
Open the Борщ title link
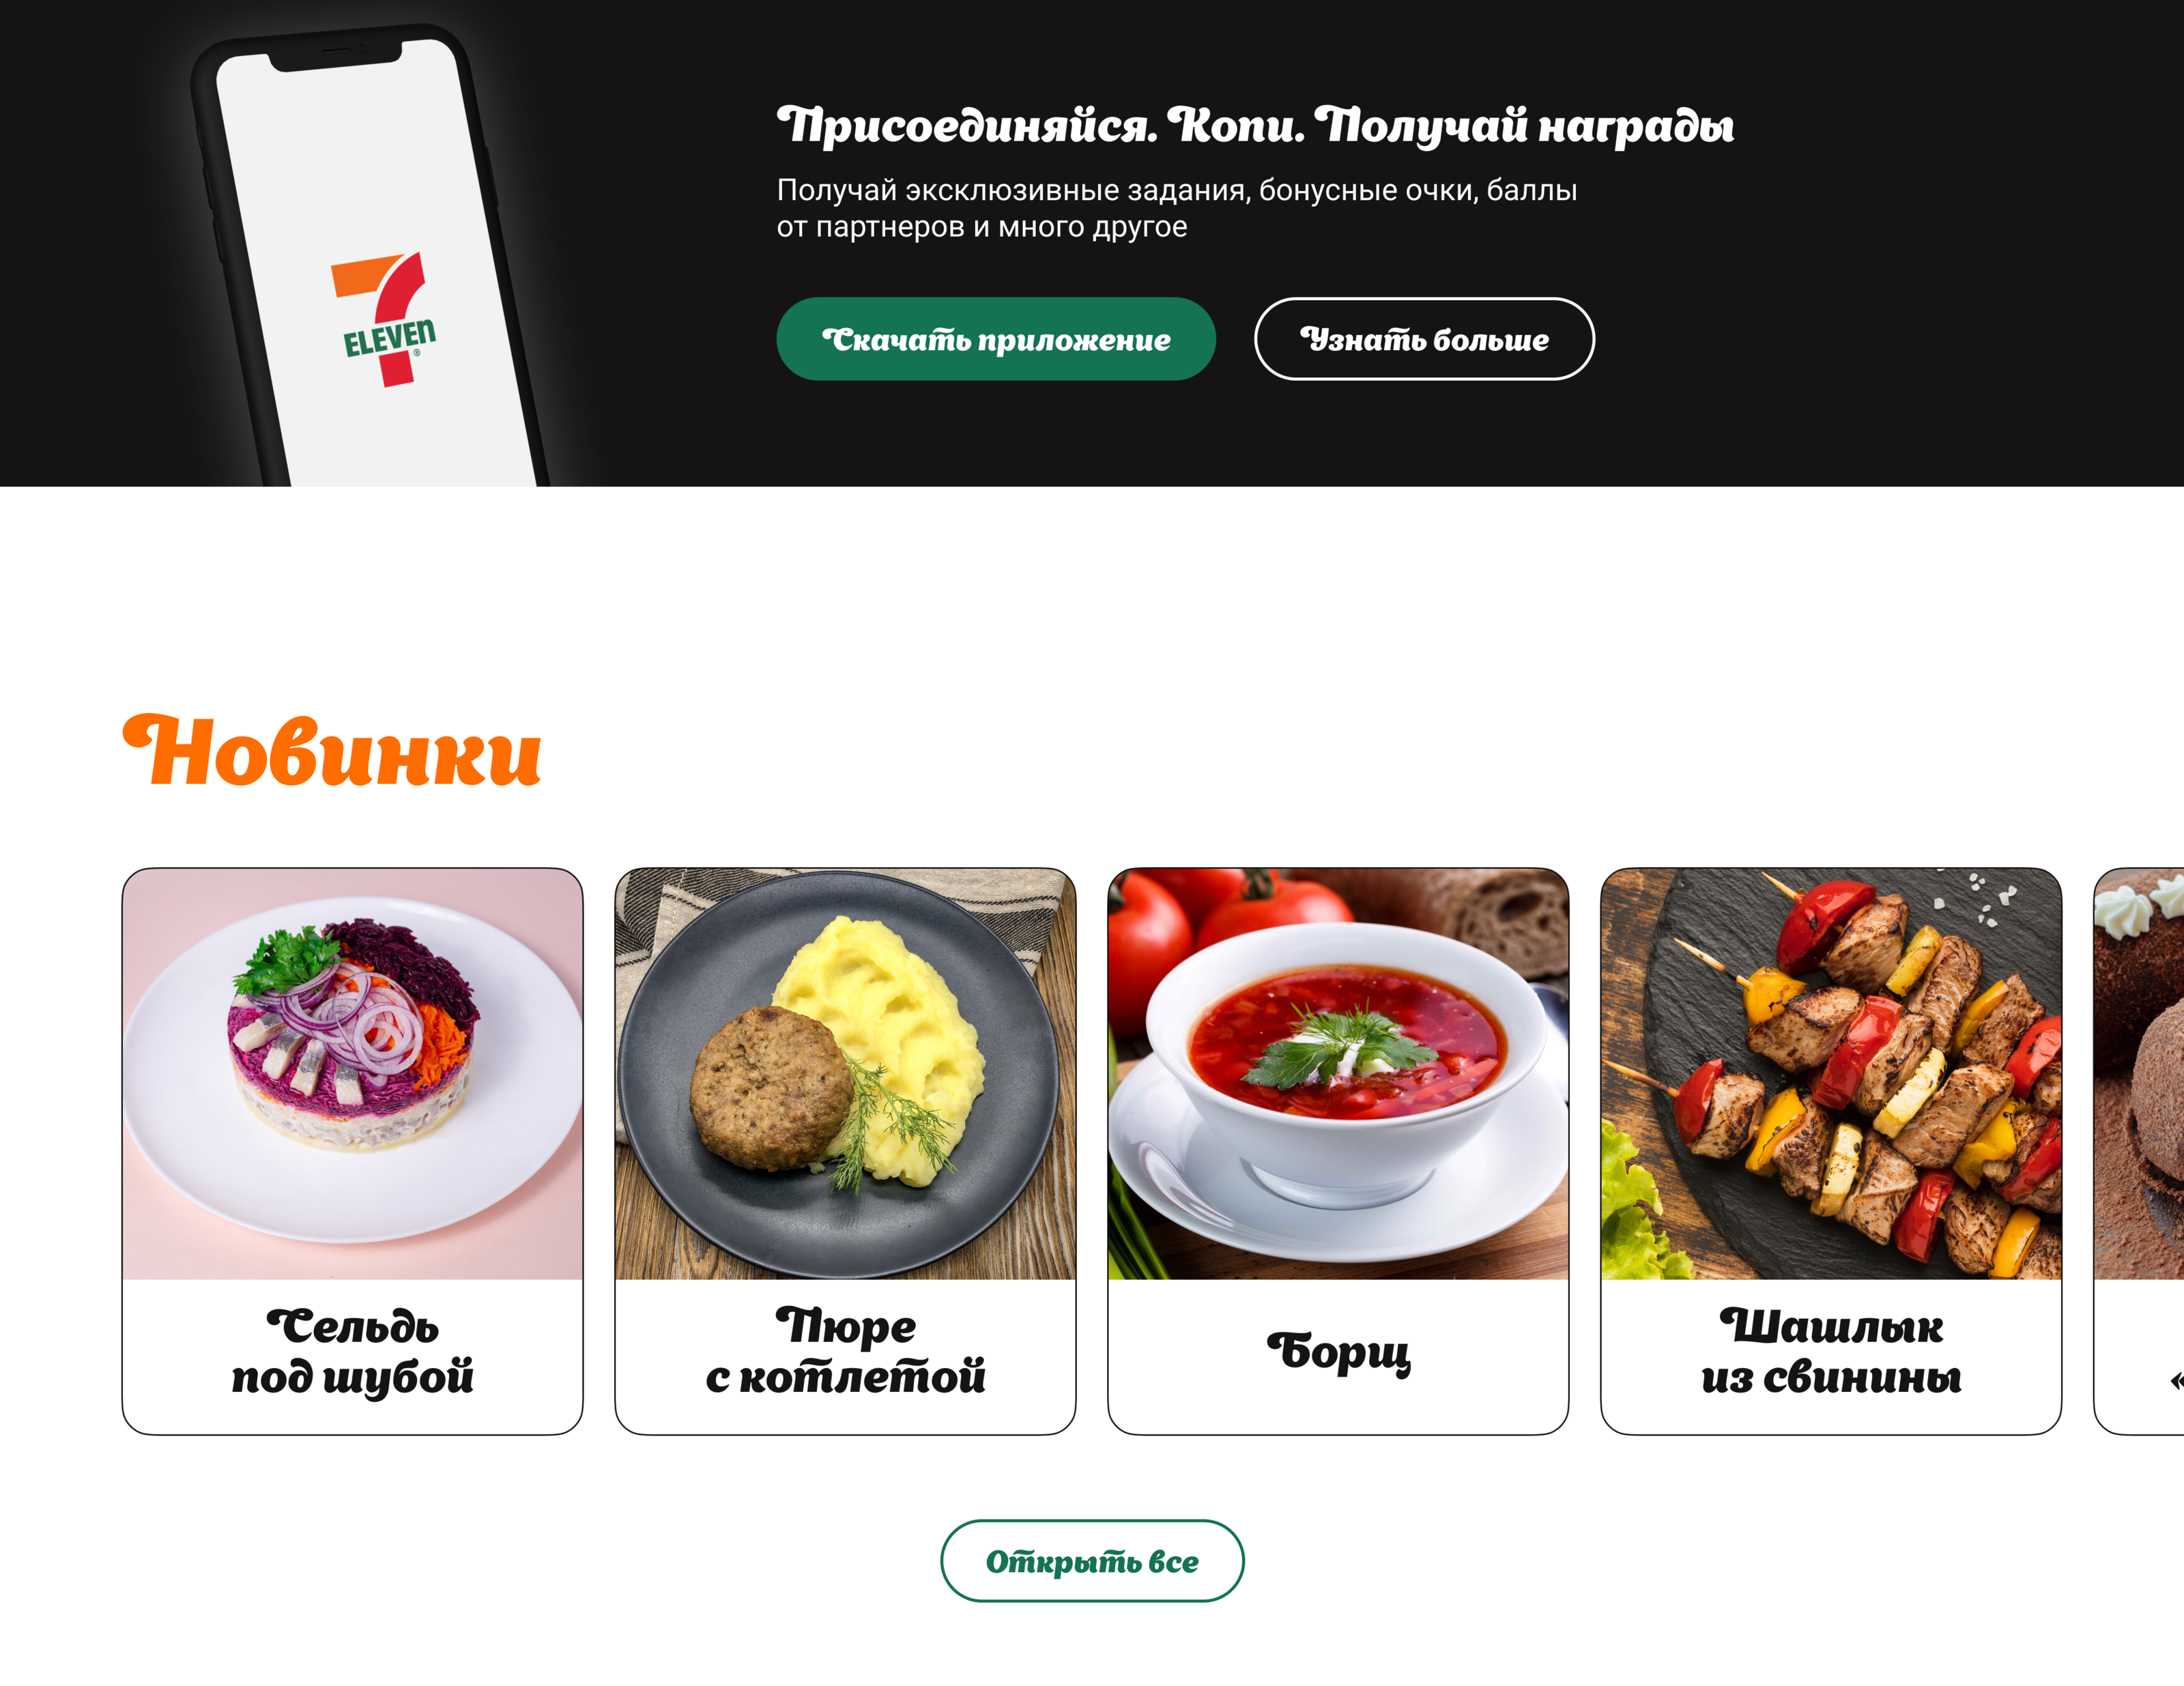[1338, 1352]
